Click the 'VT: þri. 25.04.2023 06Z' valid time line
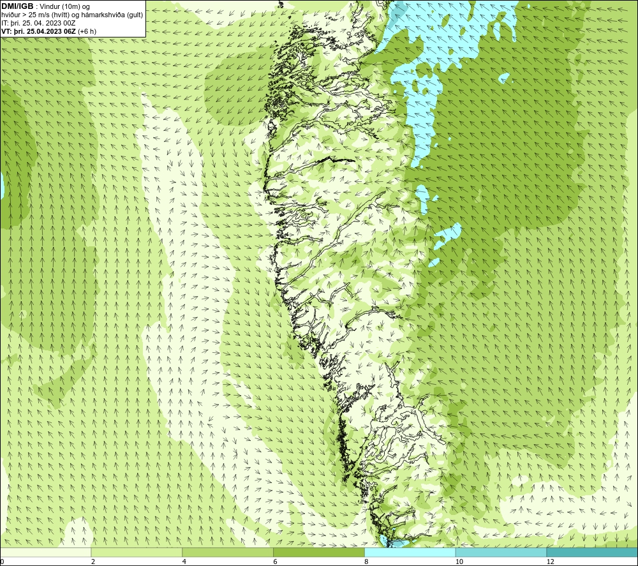 [49, 31]
